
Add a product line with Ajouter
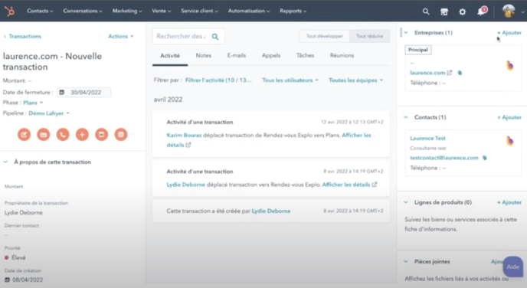coord(509,202)
